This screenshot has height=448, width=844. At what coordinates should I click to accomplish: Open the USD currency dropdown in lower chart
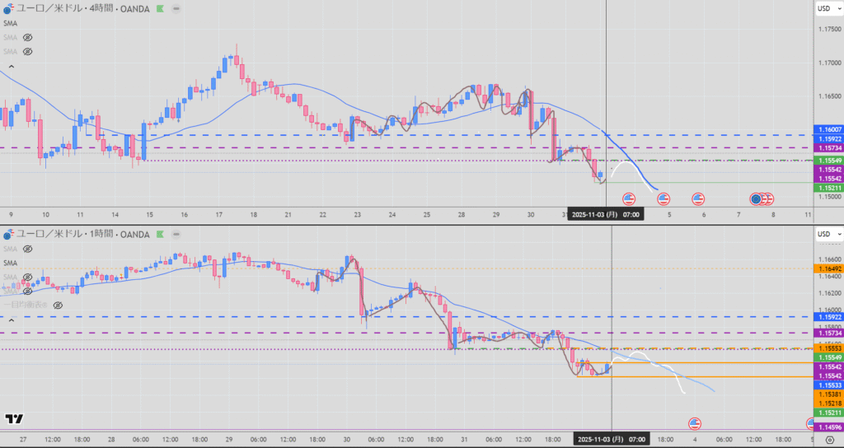(x=824, y=235)
